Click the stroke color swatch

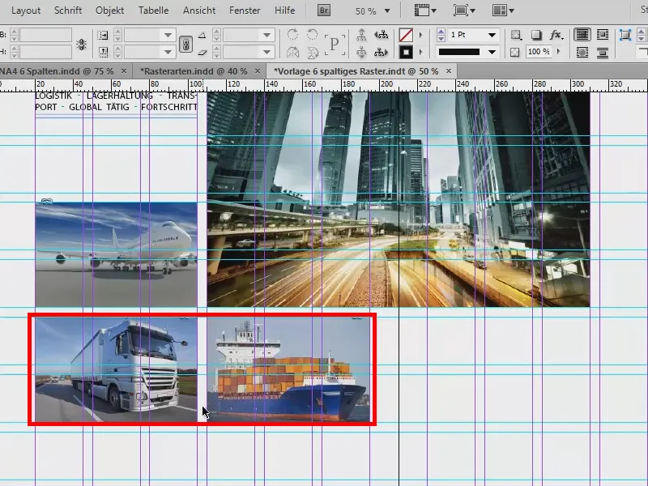406,52
